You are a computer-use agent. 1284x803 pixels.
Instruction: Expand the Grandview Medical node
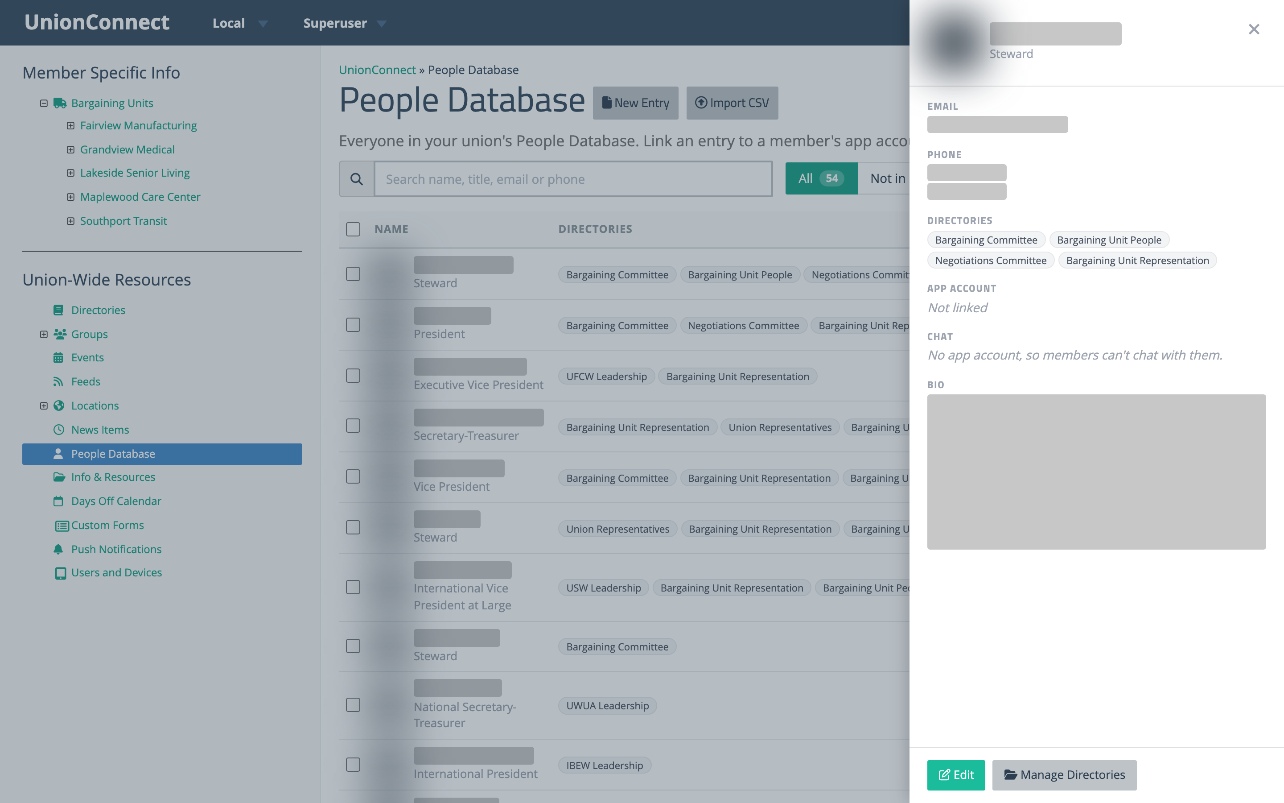point(70,150)
